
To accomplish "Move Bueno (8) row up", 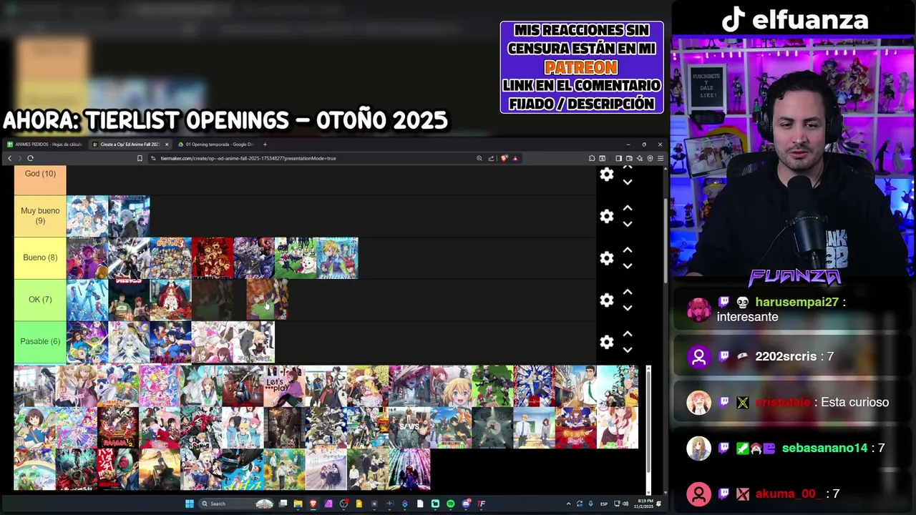I will click(628, 250).
